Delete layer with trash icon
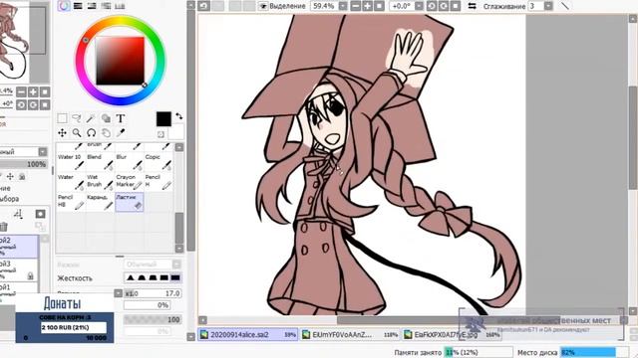 coord(4,227)
